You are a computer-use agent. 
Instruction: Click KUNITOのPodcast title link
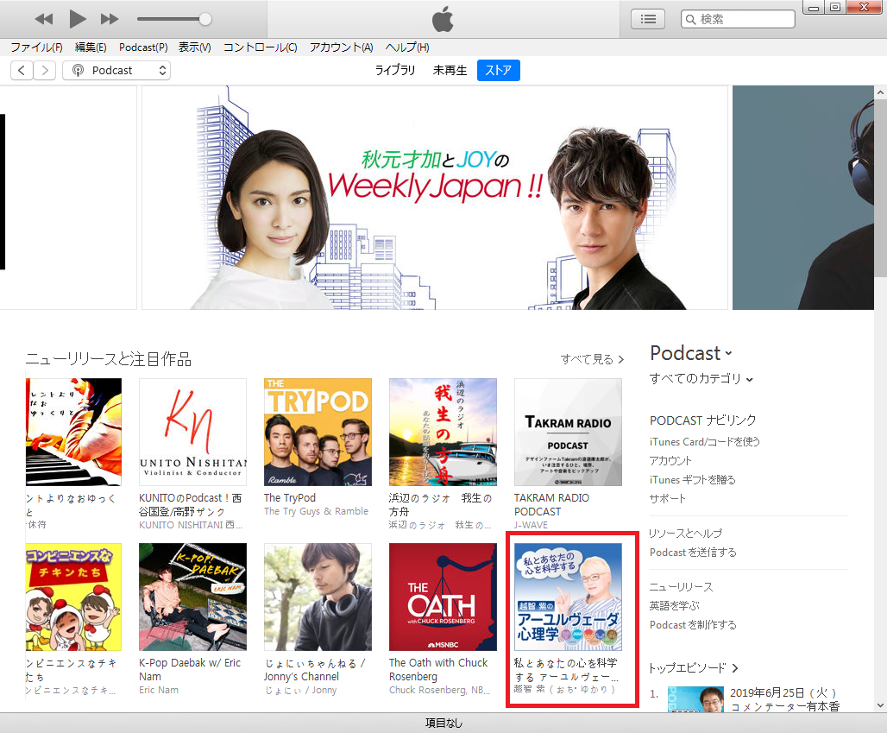click(191, 504)
